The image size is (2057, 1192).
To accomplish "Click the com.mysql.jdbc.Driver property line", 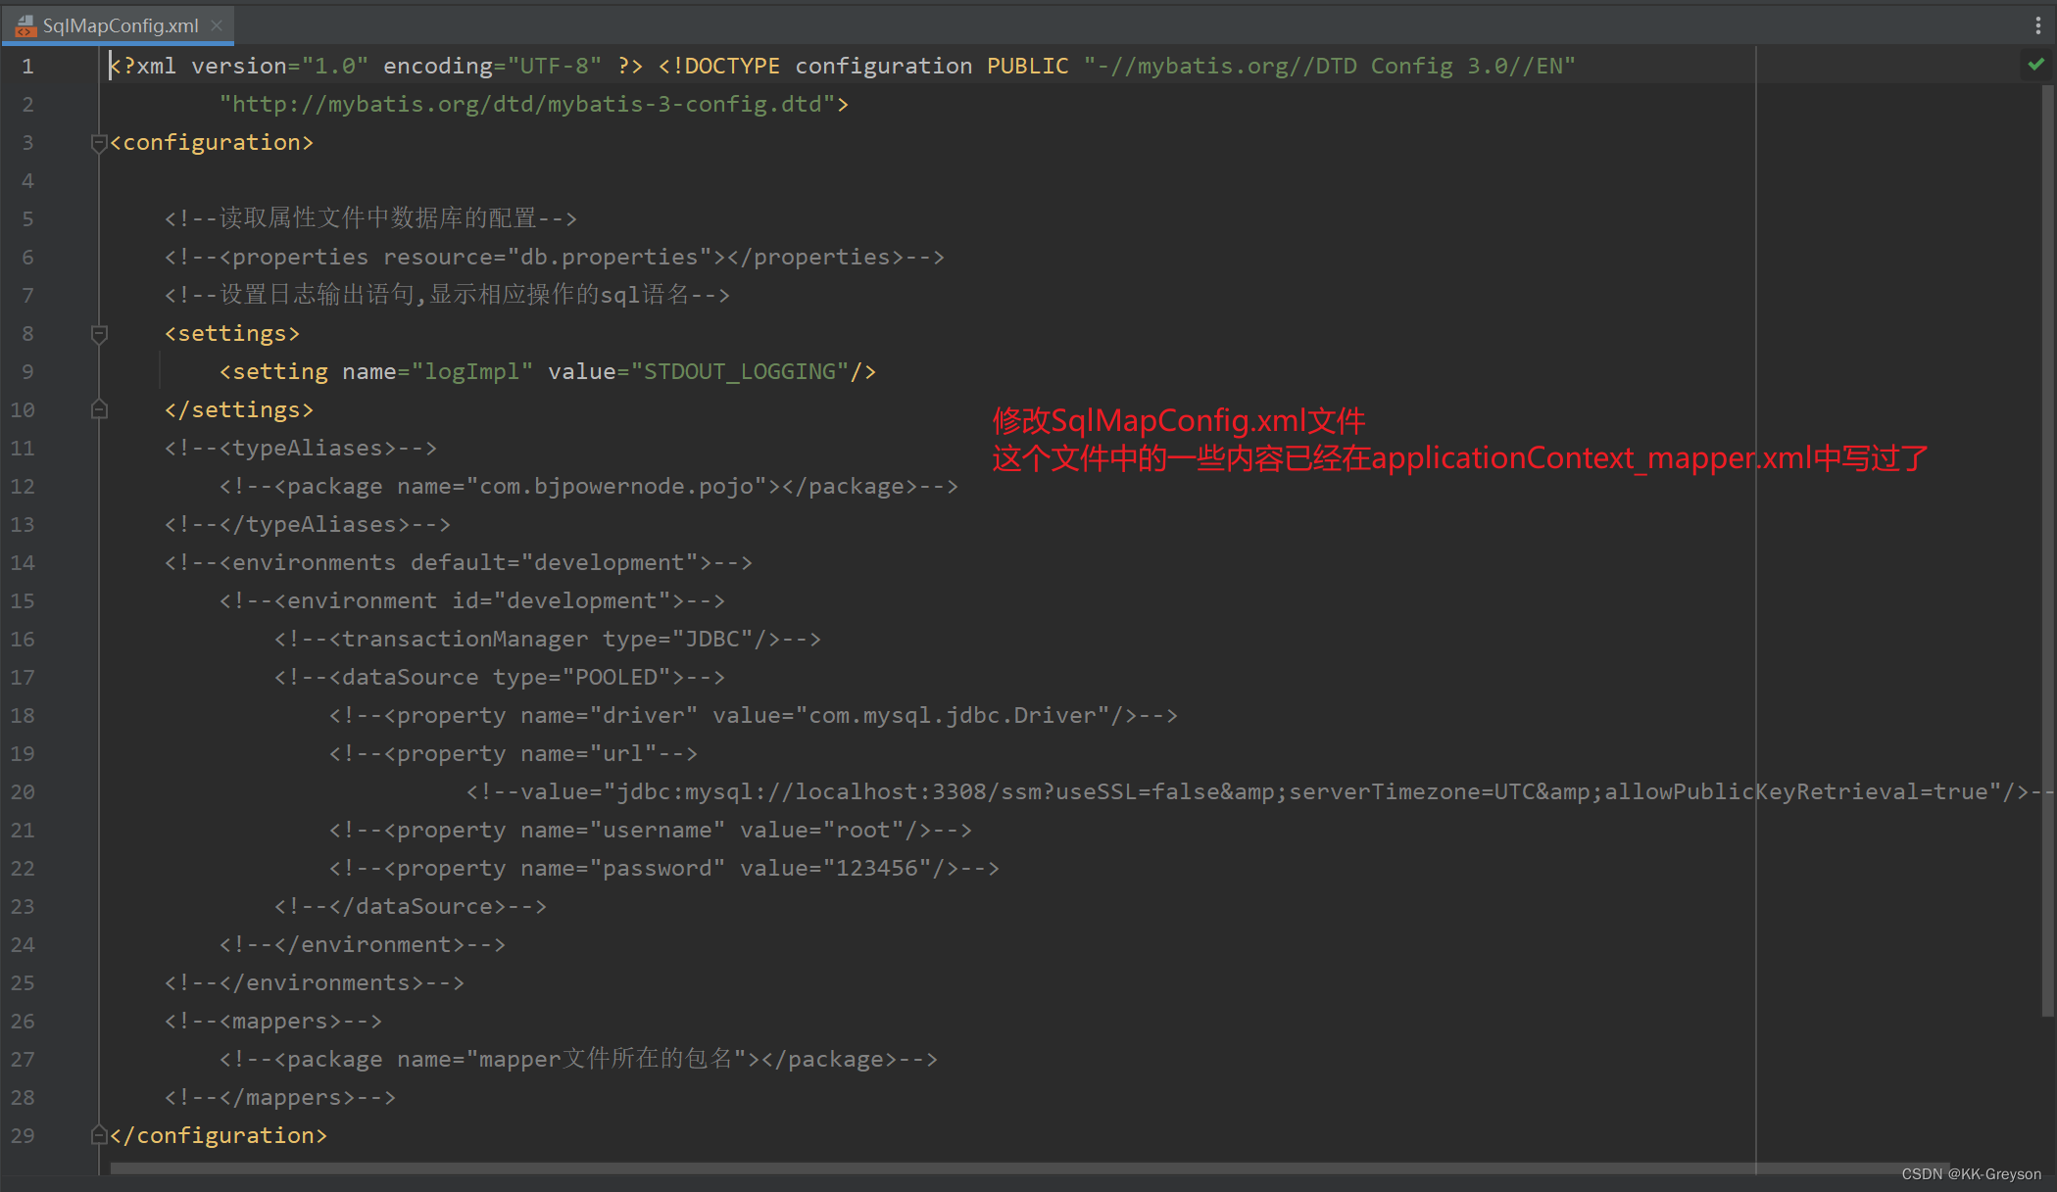I will click(x=754, y=716).
